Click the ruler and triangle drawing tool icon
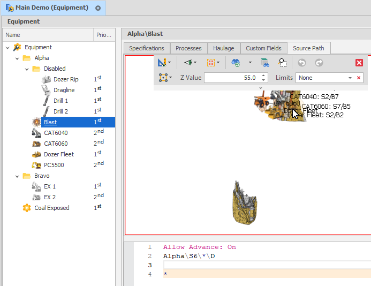Screen dimensions: 371x286 (x=163, y=63)
